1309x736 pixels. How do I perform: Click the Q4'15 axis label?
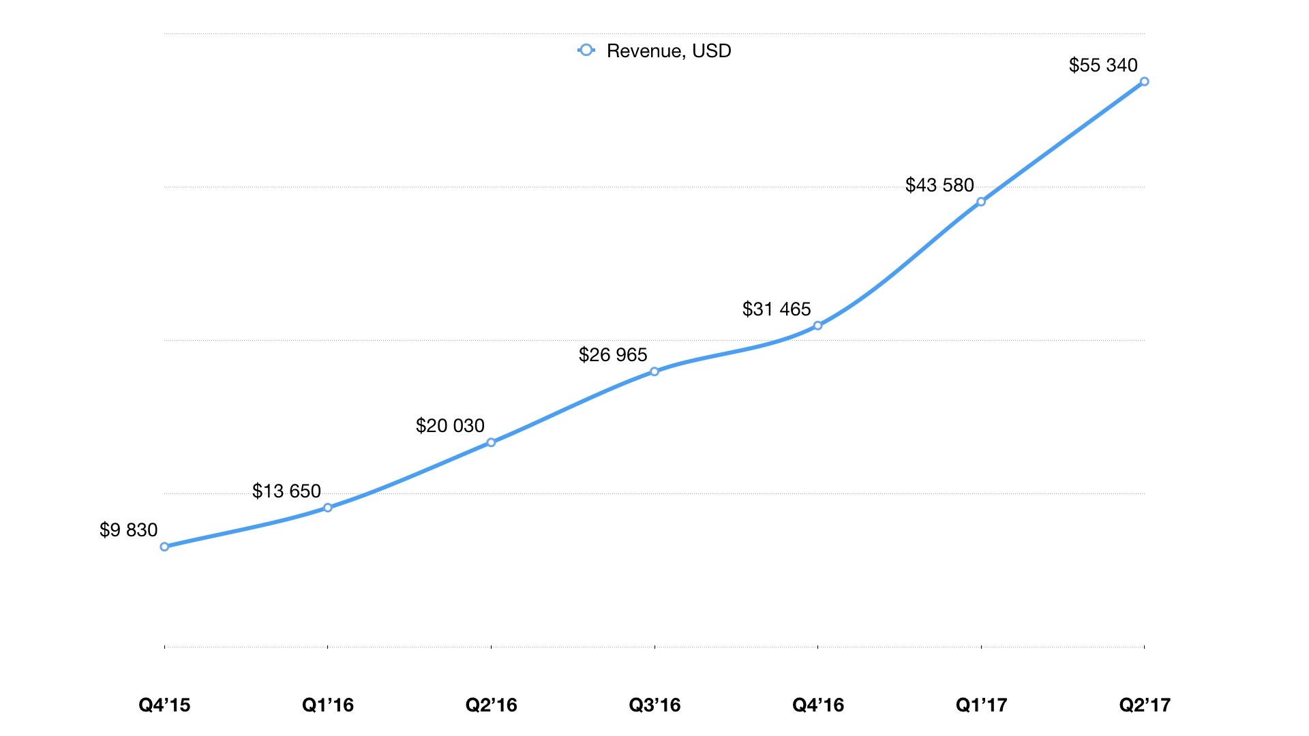pos(164,705)
